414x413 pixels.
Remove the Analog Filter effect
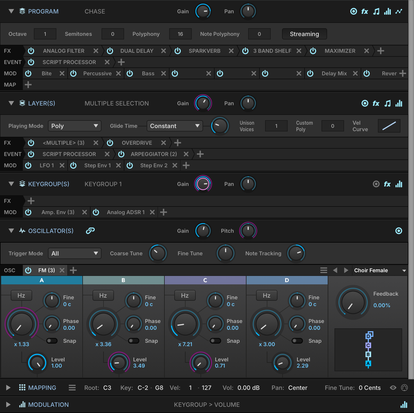tap(96, 51)
